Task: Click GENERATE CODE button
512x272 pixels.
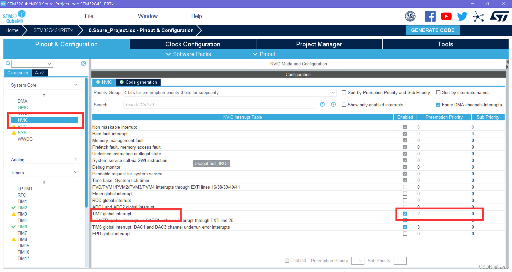Action: 433,30
